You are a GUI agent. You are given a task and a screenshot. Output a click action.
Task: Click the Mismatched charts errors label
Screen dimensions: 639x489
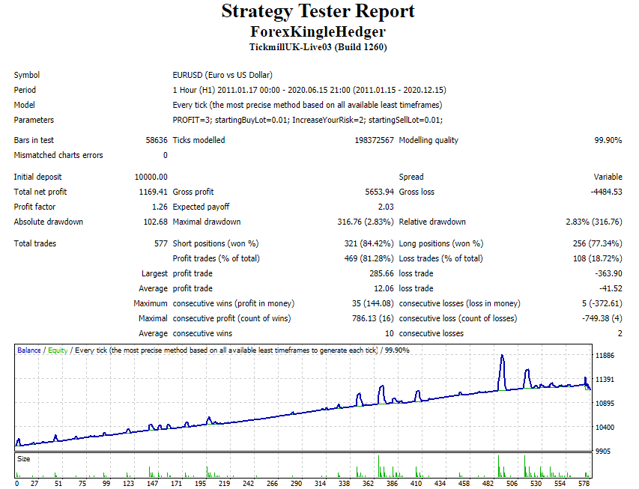[x=58, y=155]
